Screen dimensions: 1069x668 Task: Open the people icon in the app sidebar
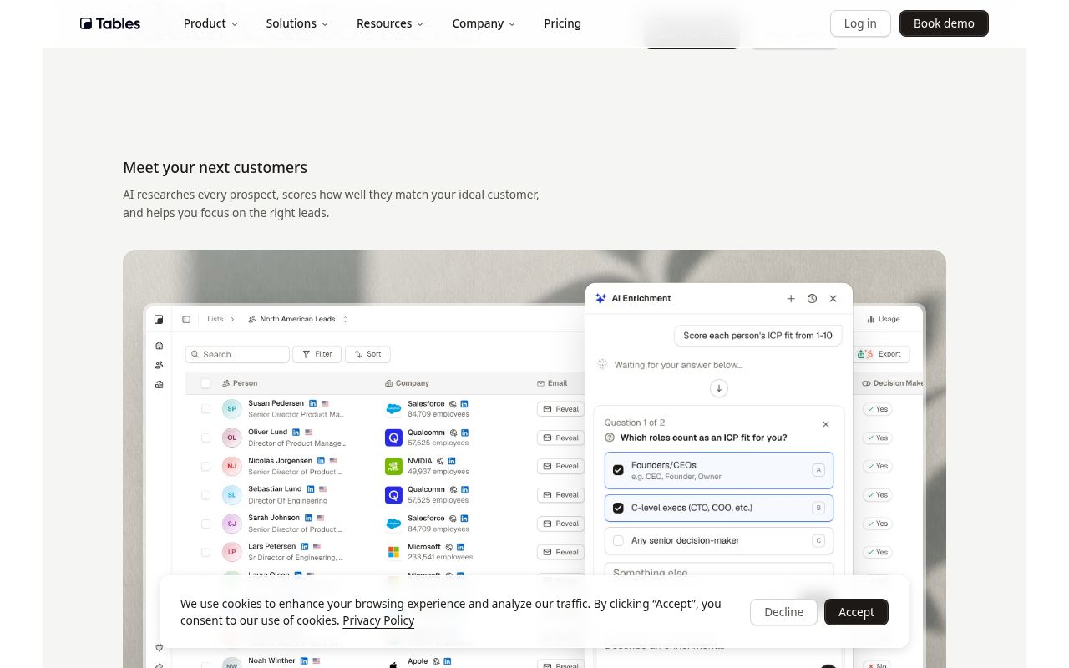click(160, 365)
